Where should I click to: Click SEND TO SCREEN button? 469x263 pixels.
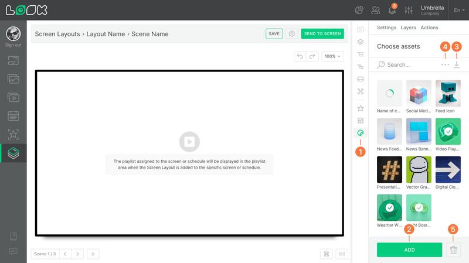point(322,34)
